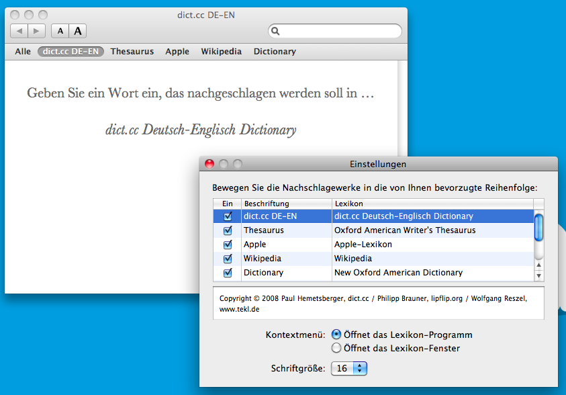The image size is (566, 395).
Task: Toggle the Dictionary row checkbox
Action: [228, 273]
